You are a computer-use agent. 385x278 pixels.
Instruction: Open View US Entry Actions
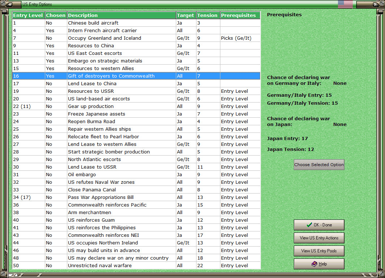tap(319, 238)
